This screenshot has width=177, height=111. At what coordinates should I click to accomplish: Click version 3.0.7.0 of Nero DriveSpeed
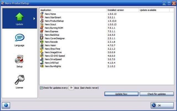(111, 59)
